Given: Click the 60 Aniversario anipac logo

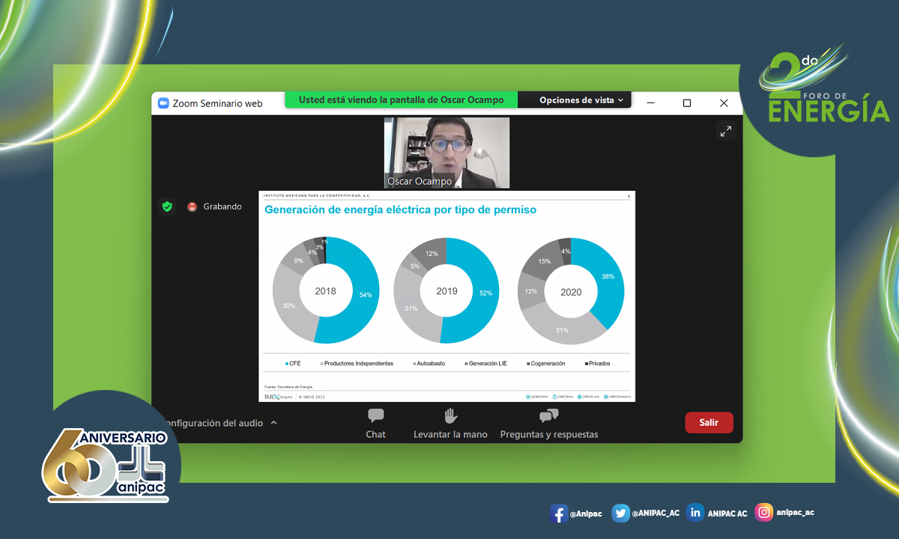Looking at the screenshot, I should 106,466.
